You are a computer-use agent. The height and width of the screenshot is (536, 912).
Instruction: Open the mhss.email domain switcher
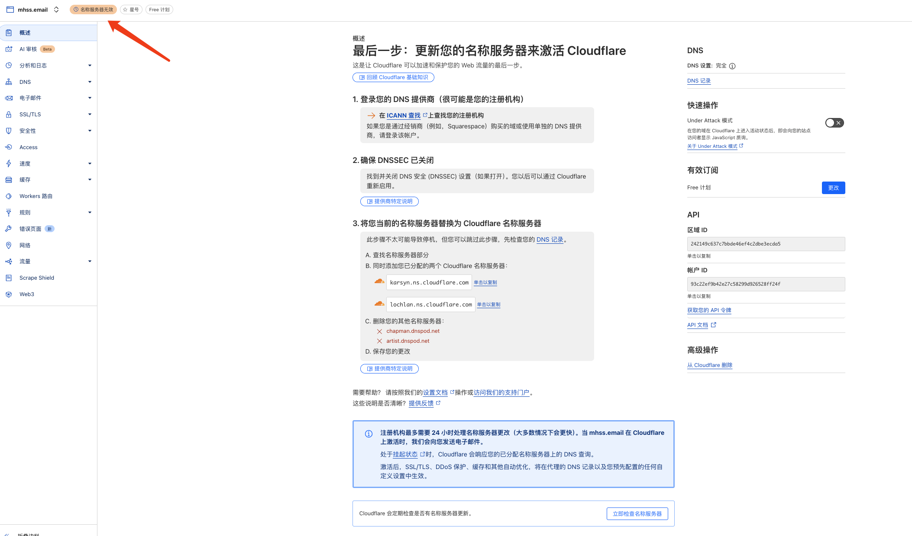point(56,10)
